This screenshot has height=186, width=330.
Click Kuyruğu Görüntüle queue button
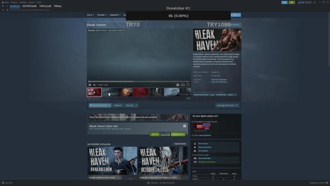[227, 105]
